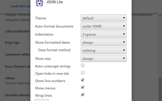The image size is (162, 101).
Task: Click the partially visible button below Wrap lines
Action: click(x=42, y=100)
